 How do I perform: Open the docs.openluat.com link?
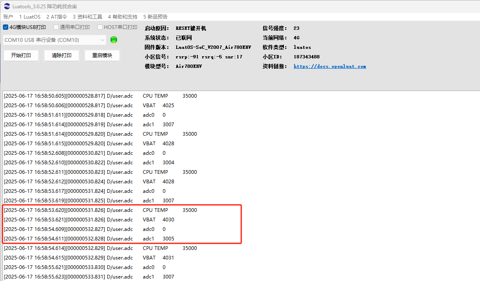click(329, 66)
